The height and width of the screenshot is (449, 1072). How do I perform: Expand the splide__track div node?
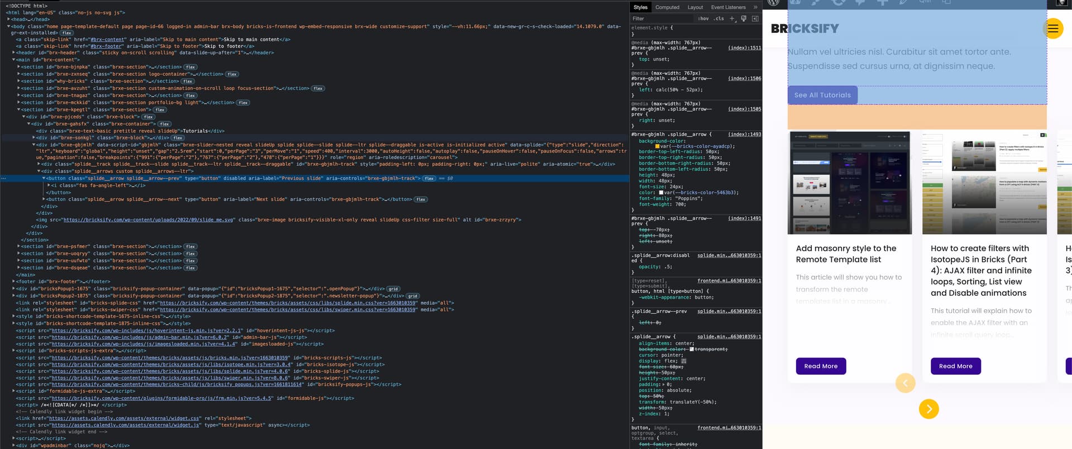click(39, 164)
